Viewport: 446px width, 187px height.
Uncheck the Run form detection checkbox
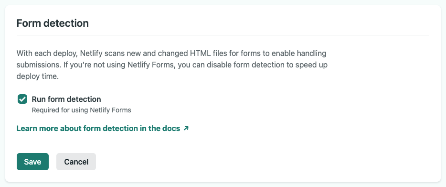[x=22, y=99]
